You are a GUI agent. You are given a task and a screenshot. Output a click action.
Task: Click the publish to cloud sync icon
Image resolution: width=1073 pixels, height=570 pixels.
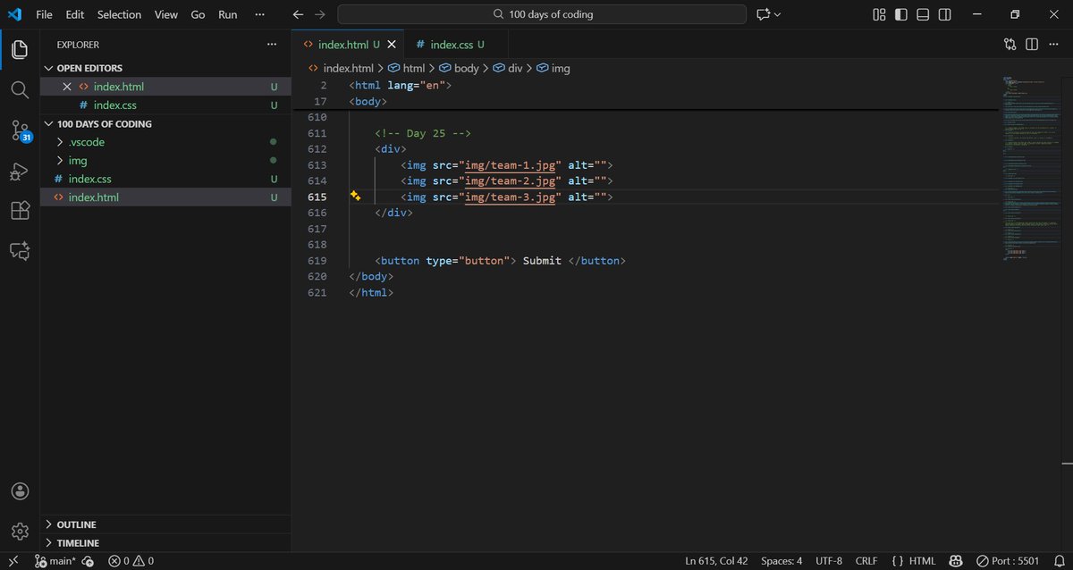coord(88,561)
